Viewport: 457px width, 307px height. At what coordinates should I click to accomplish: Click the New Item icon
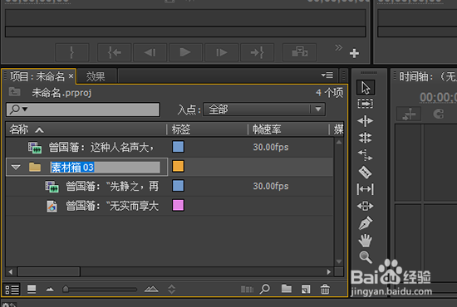click(x=306, y=290)
